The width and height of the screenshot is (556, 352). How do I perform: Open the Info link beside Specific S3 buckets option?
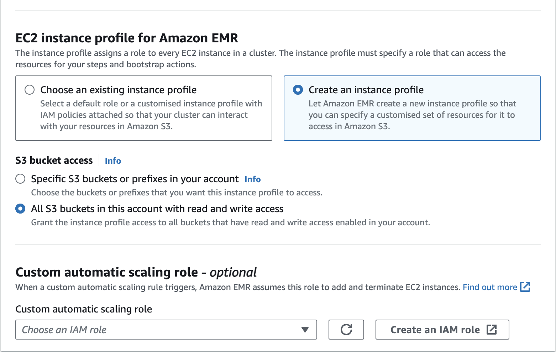click(x=252, y=179)
